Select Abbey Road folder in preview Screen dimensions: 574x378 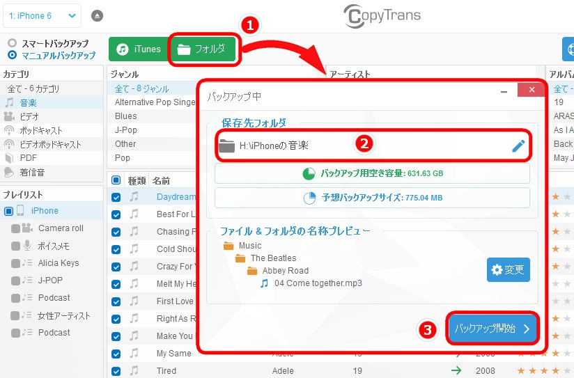coord(278,270)
